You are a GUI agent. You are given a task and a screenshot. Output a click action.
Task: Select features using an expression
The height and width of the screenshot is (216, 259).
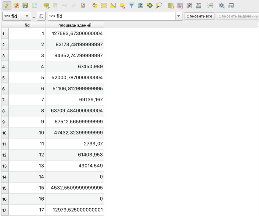coord(95,6)
